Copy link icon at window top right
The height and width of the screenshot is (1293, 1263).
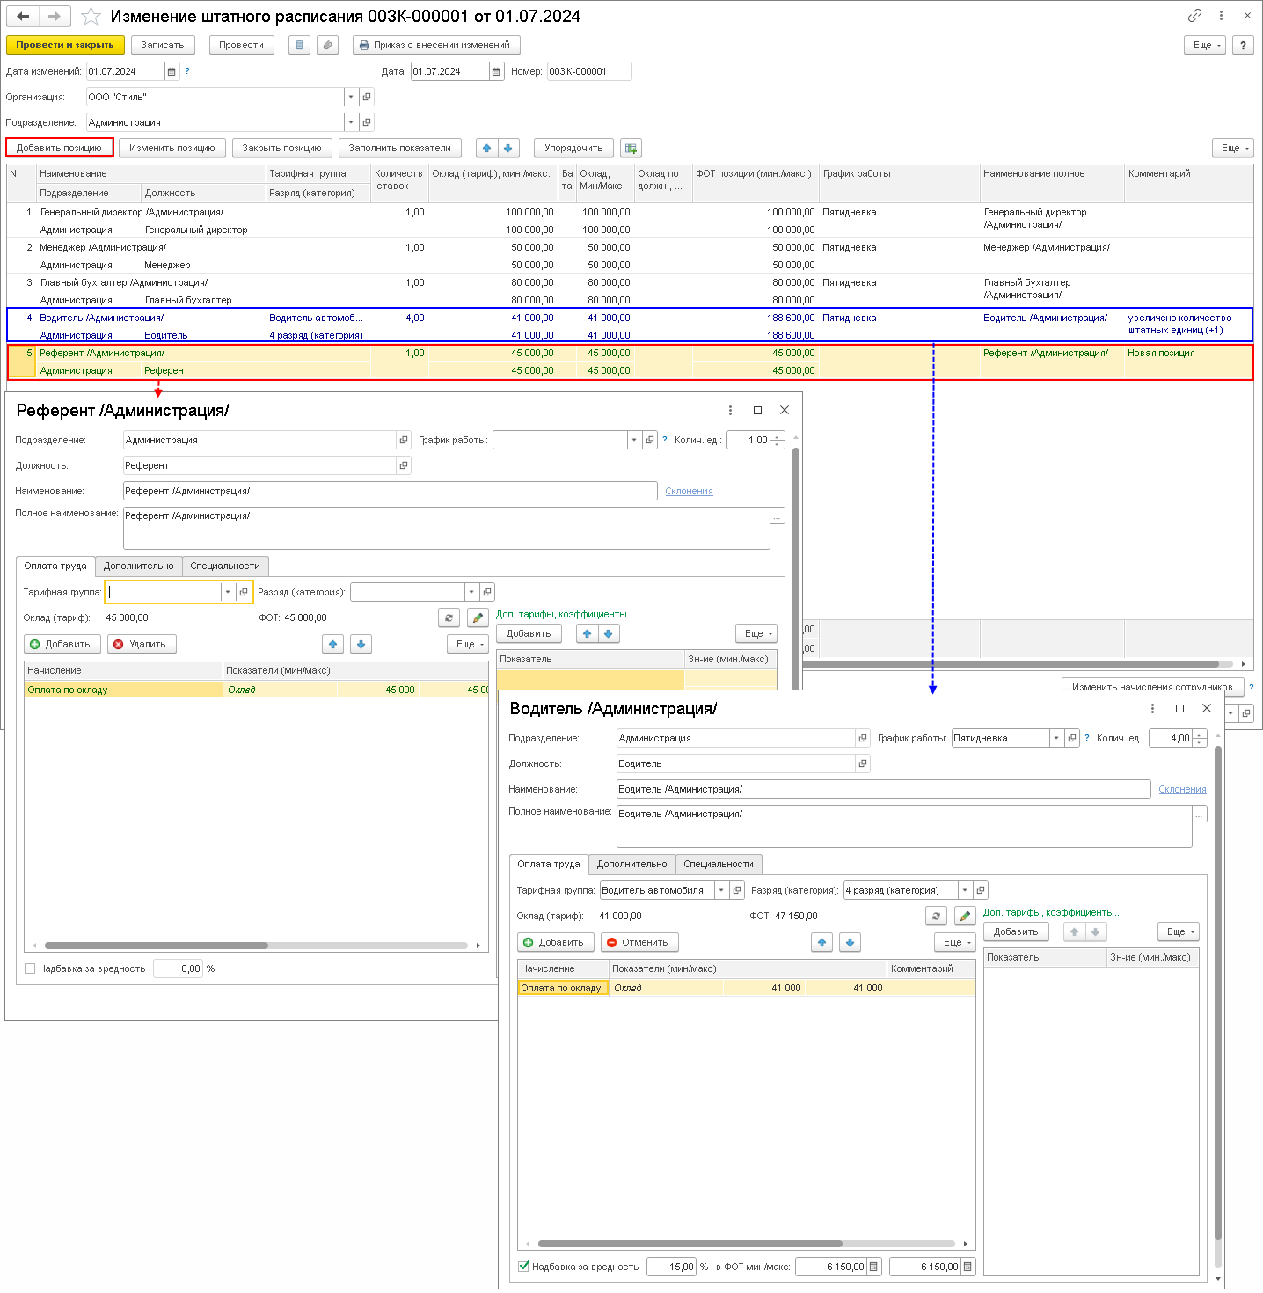(1194, 16)
